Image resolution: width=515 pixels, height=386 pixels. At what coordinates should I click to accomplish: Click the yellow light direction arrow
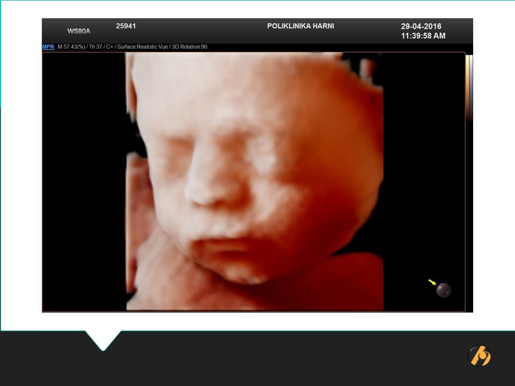(x=432, y=282)
